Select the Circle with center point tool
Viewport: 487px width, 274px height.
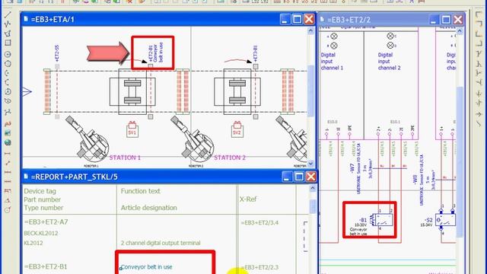(x=8, y=54)
